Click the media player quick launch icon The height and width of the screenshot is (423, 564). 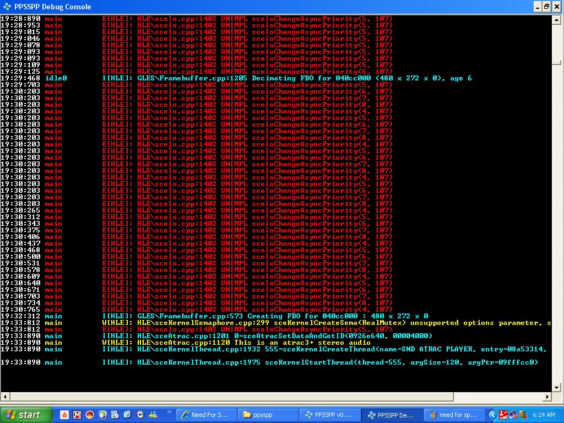[140, 415]
